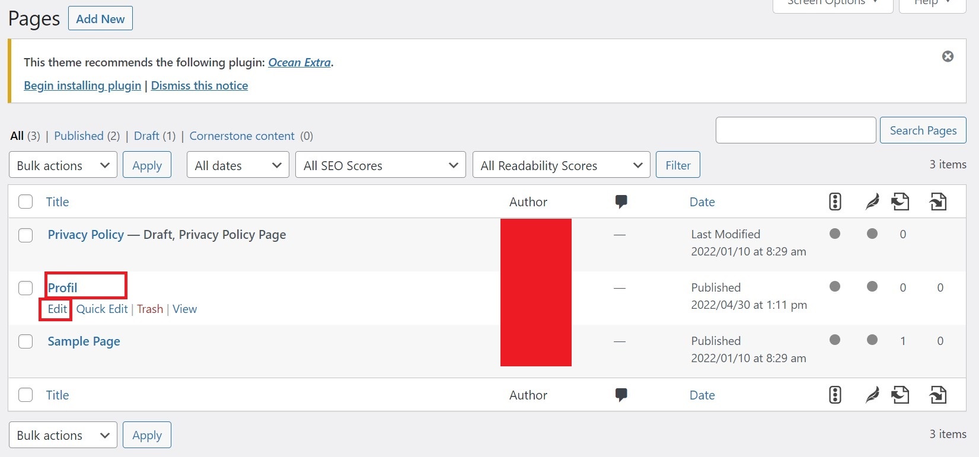The image size is (979, 457).
Task: Open Quick Edit for Profil page
Action: [x=102, y=309]
